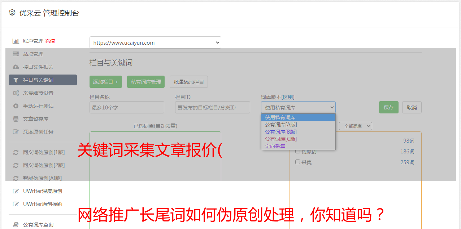Click the 批量添加栏目 button
This screenshot has width=461, height=229.
(189, 82)
